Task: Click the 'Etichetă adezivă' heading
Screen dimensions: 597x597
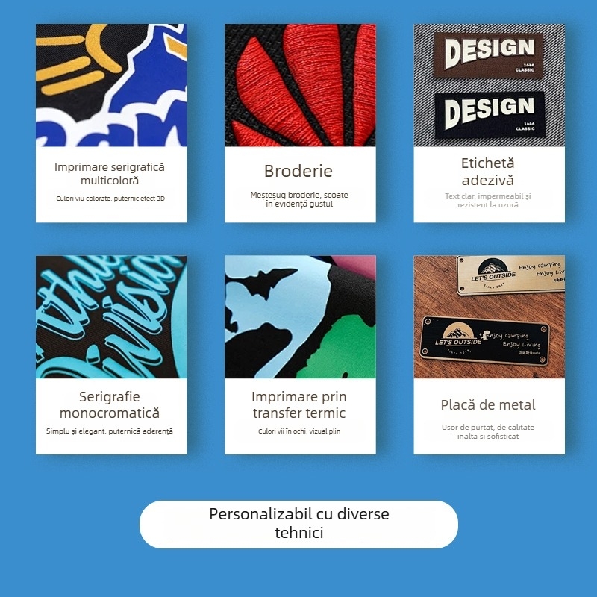Action: click(488, 172)
